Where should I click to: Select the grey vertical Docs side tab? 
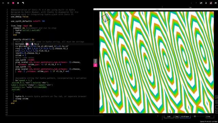95,61
